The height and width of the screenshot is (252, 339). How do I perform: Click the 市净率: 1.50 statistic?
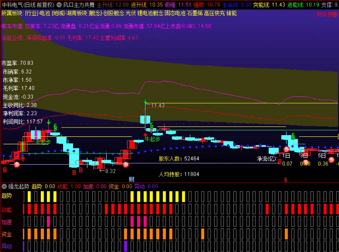pyautogui.click(x=17, y=80)
